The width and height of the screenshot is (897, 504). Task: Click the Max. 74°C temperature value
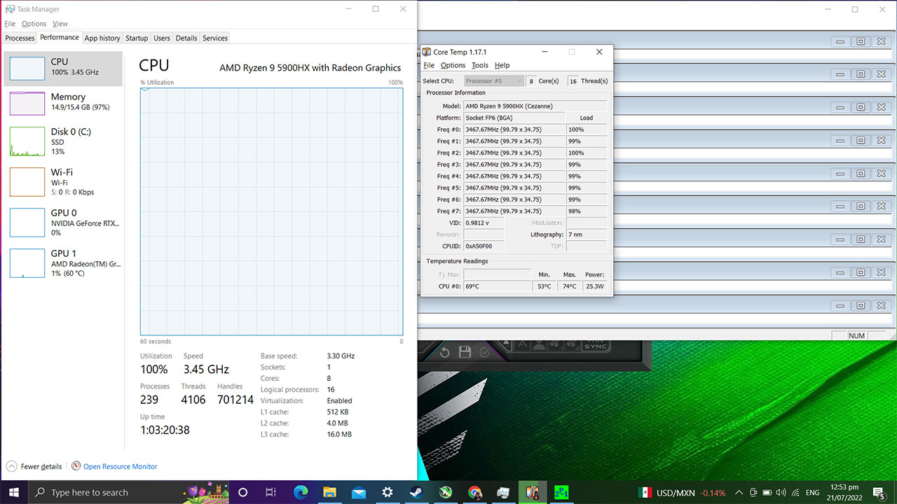pyautogui.click(x=569, y=286)
